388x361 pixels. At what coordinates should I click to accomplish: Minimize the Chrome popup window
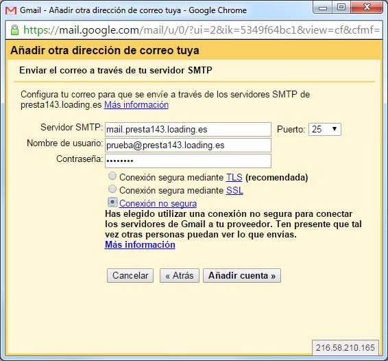(323, 8)
